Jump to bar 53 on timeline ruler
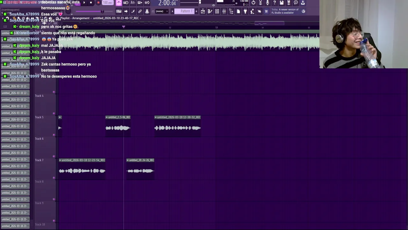Image resolution: width=408 pixels, height=230 pixels. (x=216, y=27)
